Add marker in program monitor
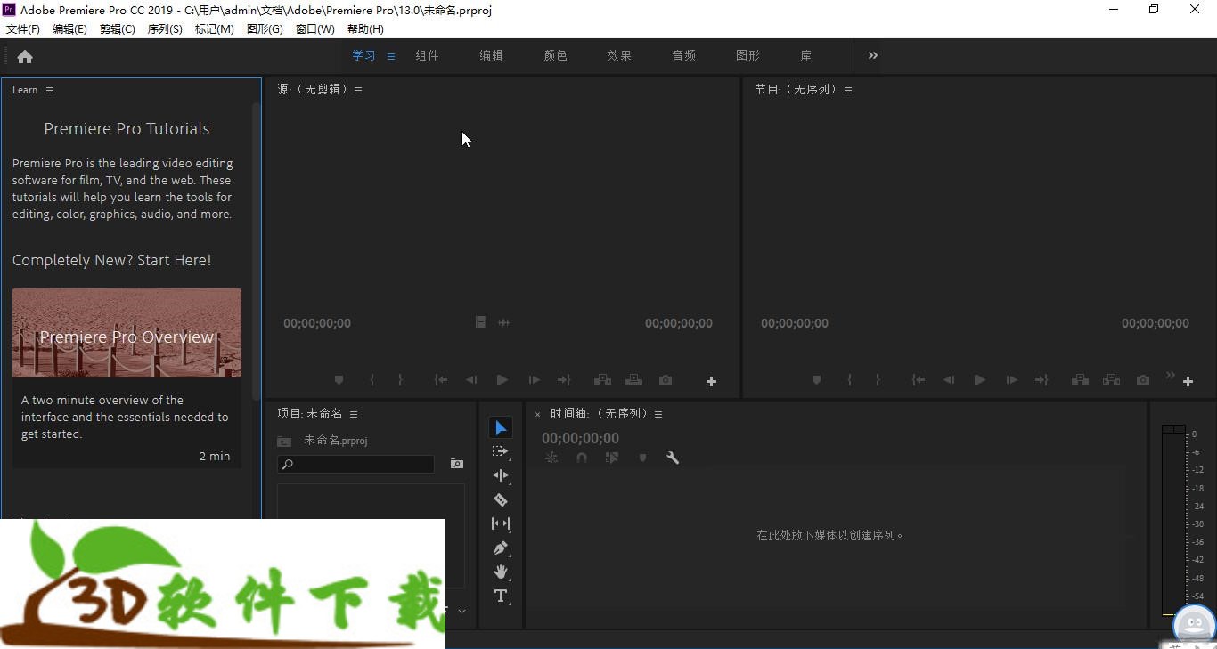The image size is (1217, 649). click(816, 380)
